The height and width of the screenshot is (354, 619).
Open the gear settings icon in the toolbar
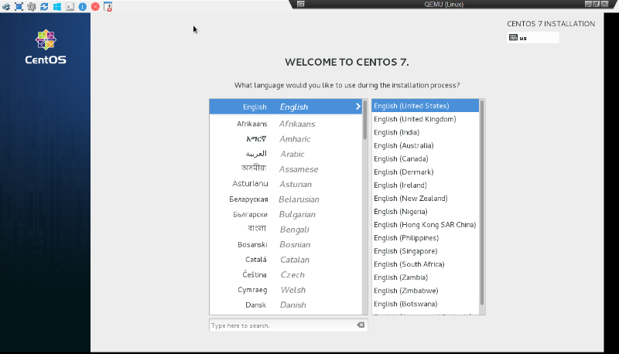[x=32, y=6]
